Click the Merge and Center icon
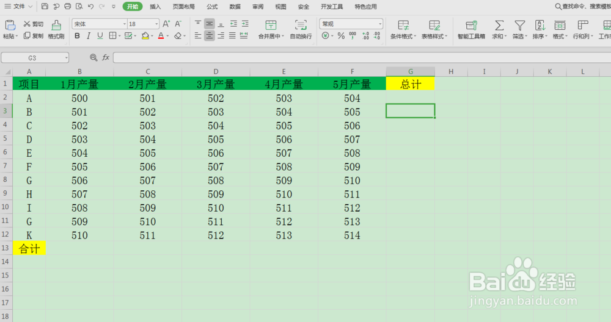The width and height of the screenshot is (611, 322). 271,25
